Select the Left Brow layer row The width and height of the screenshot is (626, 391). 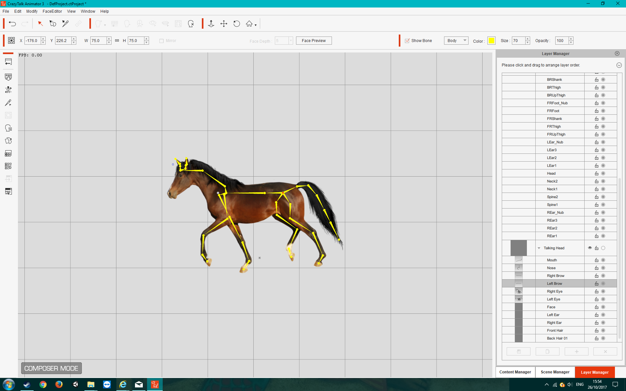[559, 283]
